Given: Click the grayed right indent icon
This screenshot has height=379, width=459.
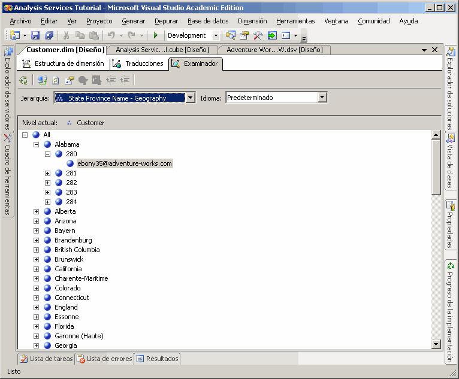Looking at the screenshot, I should (x=125, y=80).
